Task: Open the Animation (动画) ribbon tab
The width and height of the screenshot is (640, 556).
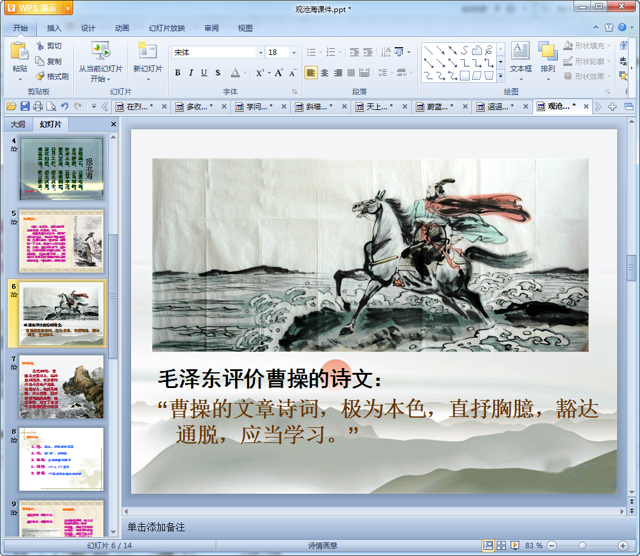Action: pyautogui.click(x=121, y=28)
